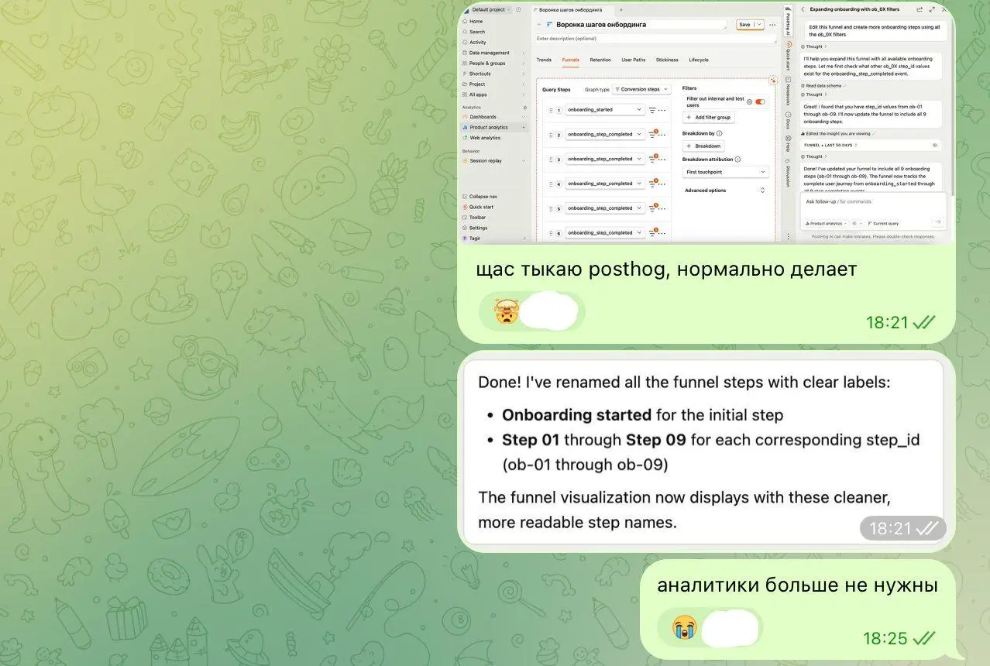Image resolution: width=990 pixels, height=666 pixels.
Task: Toggle Filter out internal and test users
Action: (x=760, y=101)
